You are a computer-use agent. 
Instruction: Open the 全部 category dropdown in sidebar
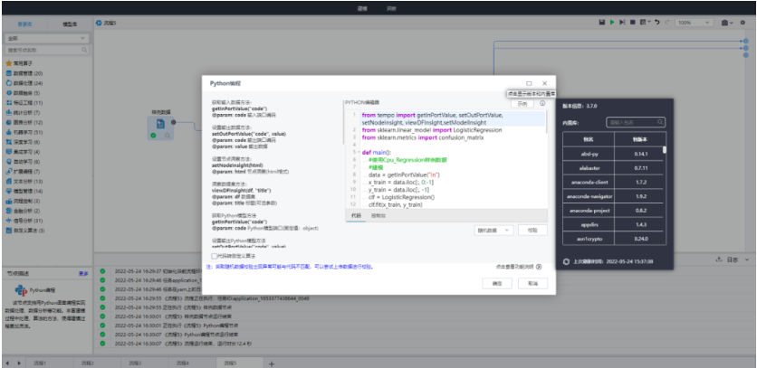point(46,38)
